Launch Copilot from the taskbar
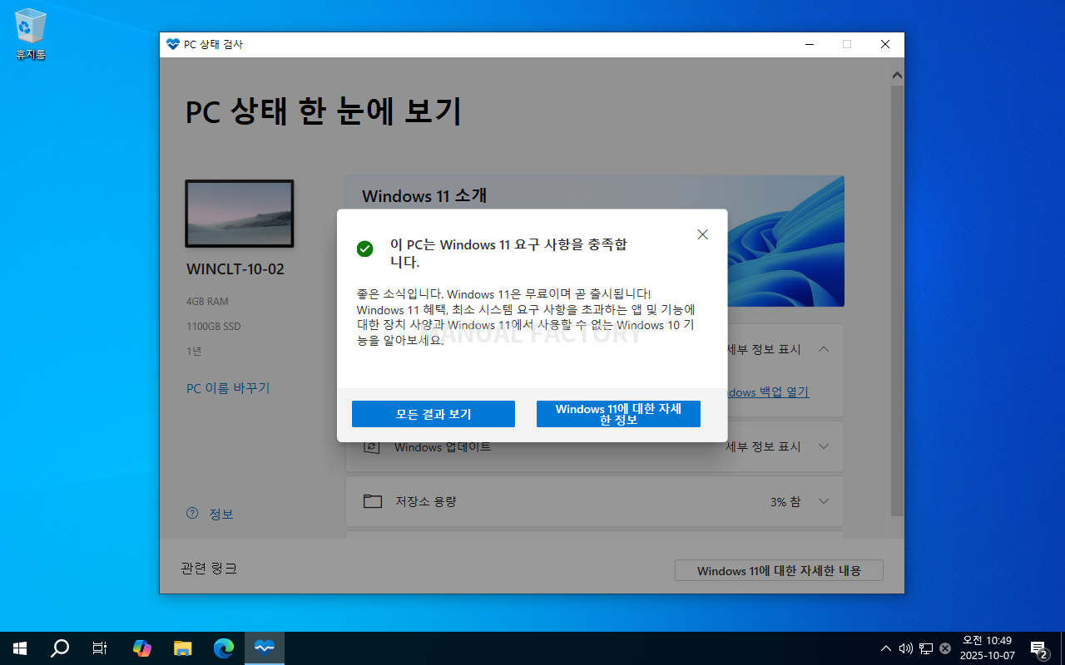This screenshot has height=665, width=1065. (142, 648)
